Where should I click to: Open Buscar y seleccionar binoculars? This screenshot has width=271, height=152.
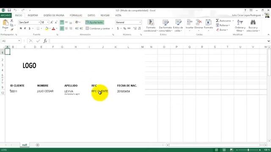tap(253, 25)
